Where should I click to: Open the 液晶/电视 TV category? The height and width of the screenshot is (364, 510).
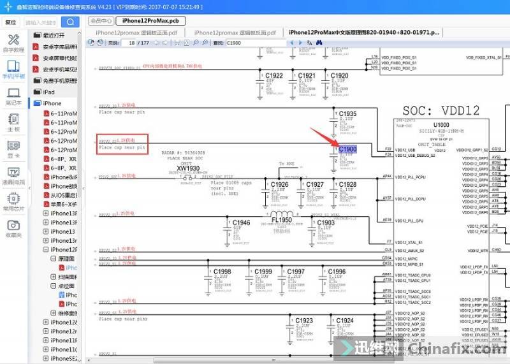click(x=13, y=175)
